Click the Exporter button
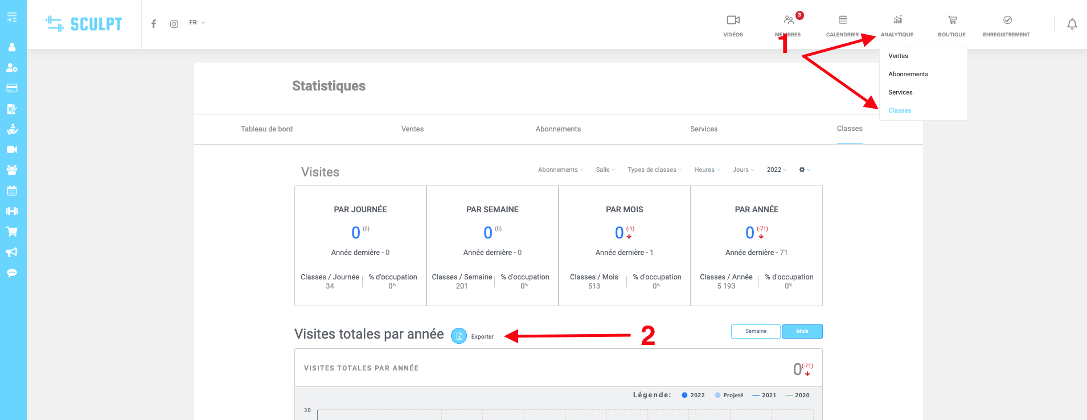This screenshot has height=420, width=1087. click(473, 336)
